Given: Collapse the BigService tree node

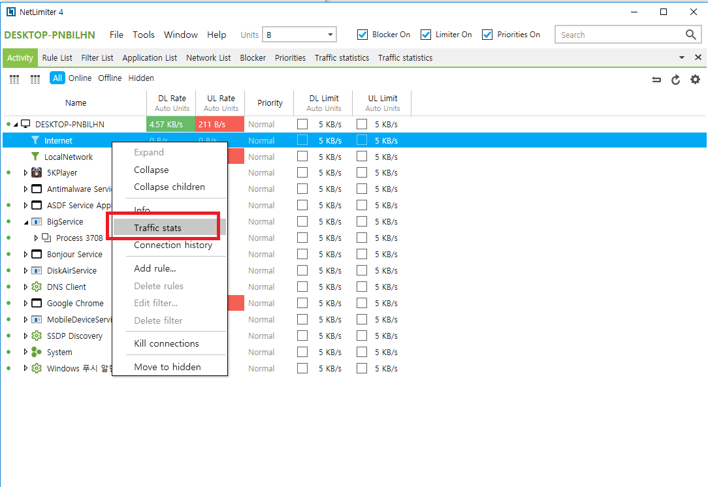Looking at the screenshot, I should (25, 222).
